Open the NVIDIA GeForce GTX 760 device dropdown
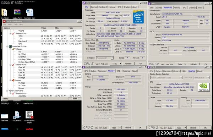 tap(181, 78)
